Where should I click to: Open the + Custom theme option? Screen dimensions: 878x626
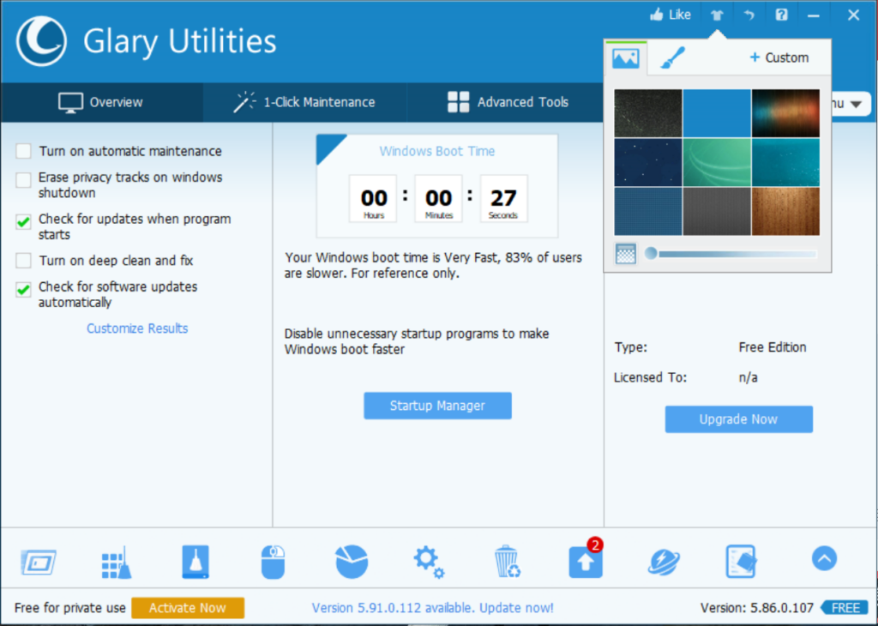779,57
